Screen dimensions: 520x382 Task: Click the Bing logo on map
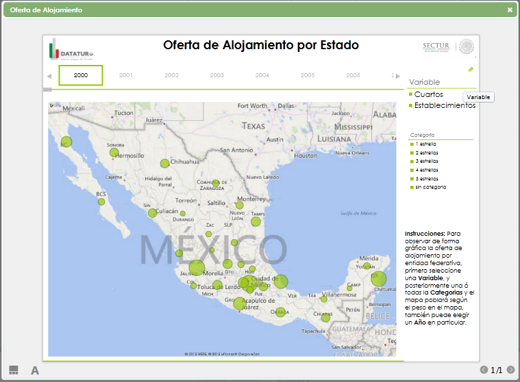pyautogui.click(x=55, y=105)
